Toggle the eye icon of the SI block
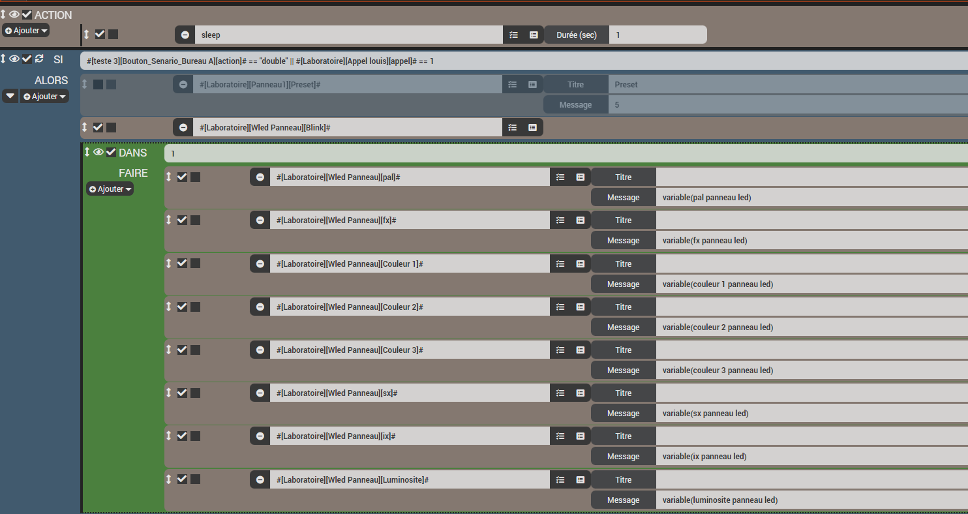The width and height of the screenshot is (968, 514). click(x=14, y=59)
